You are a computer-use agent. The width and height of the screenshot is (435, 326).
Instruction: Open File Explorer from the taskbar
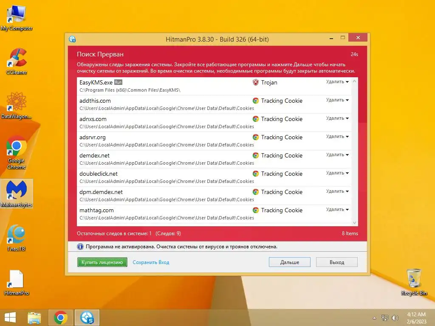(x=34, y=318)
